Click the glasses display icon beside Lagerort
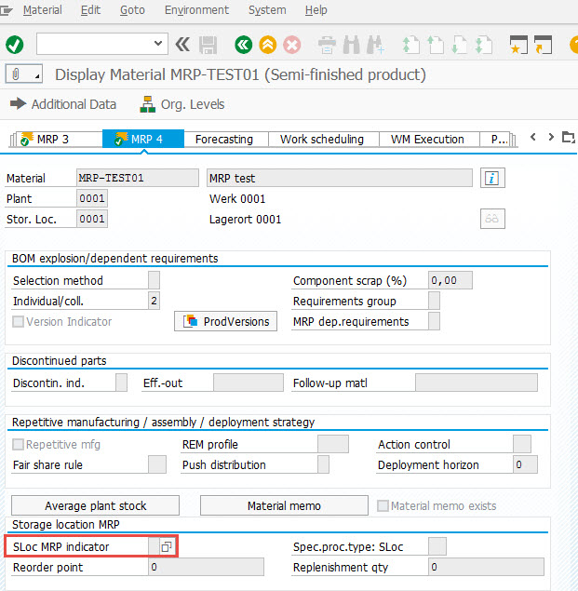The width and height of the screenshot is (578, 591). 492,219
